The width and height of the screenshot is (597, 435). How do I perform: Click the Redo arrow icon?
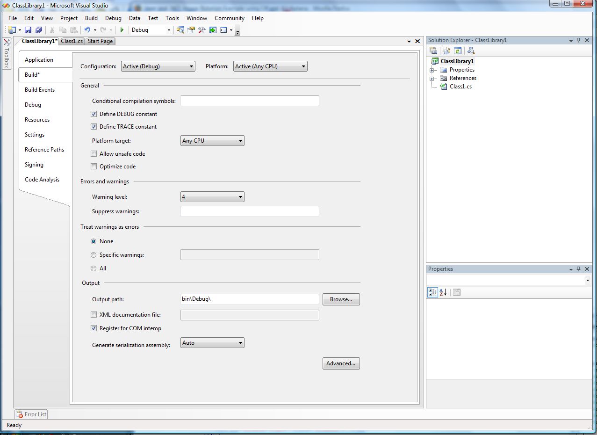pyautogui.click(x=103, y=30)
